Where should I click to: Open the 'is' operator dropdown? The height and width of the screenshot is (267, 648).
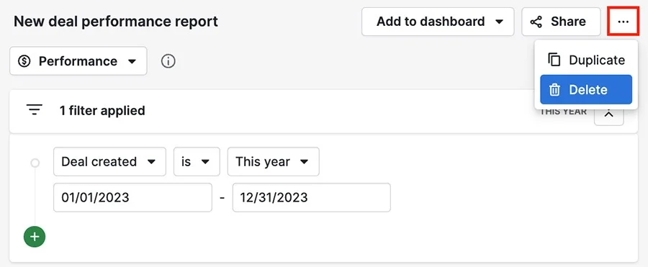point(197,162)
